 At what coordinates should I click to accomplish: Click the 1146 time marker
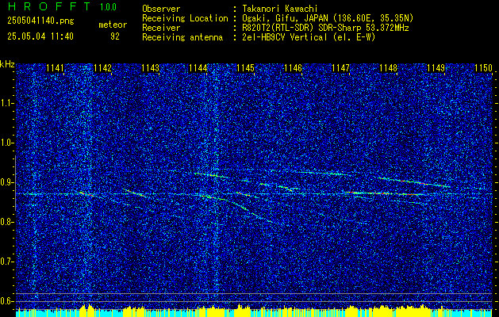pyautogui.click(x=293, y=68)
